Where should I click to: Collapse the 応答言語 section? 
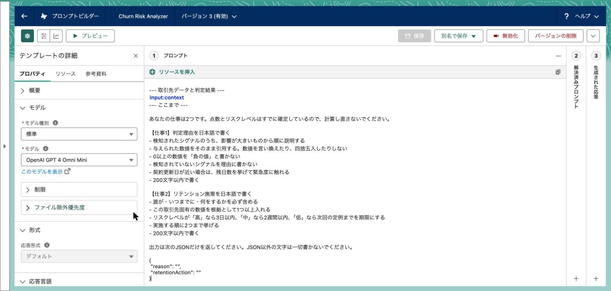pyautogui.click(x=79, y=281)
